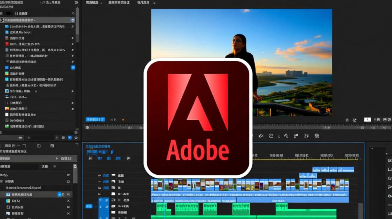Click the program monitor preview of the woman

click(242, 62)
